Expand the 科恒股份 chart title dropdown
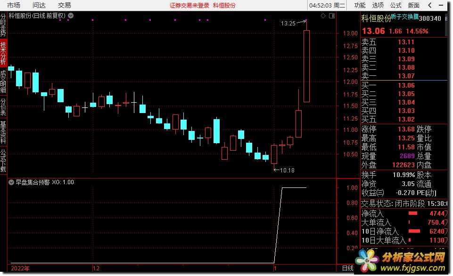The height and width of the screenshot is (276, 453). point(71,16)
